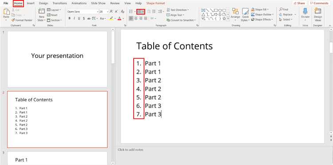Click the New Slide icon

42,12
